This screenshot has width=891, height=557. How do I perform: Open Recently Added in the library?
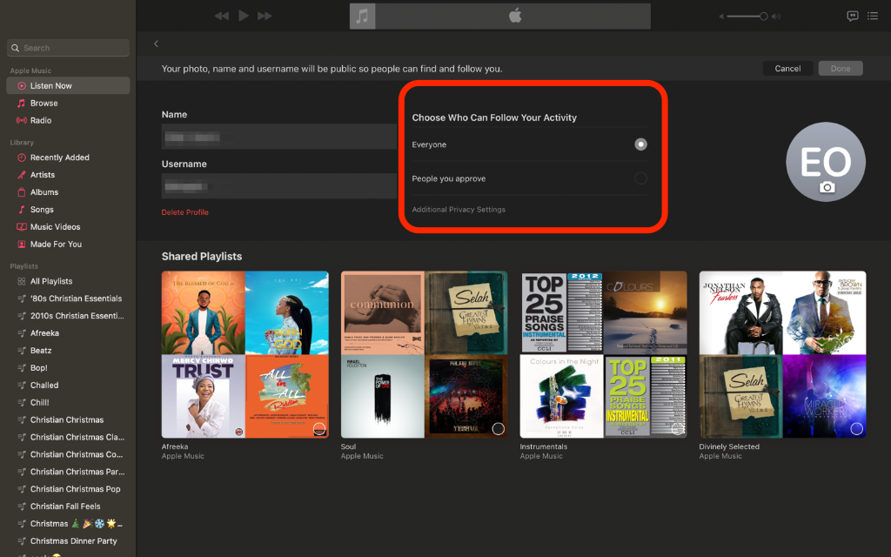[x=59, y=158]
